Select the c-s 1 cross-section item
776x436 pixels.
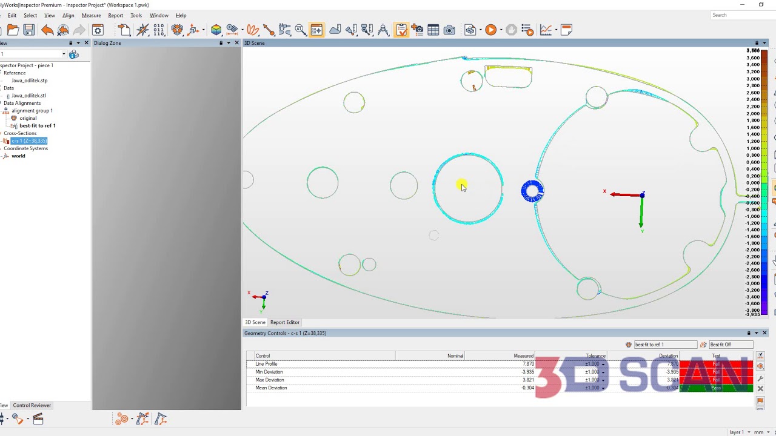pos(28,140)
